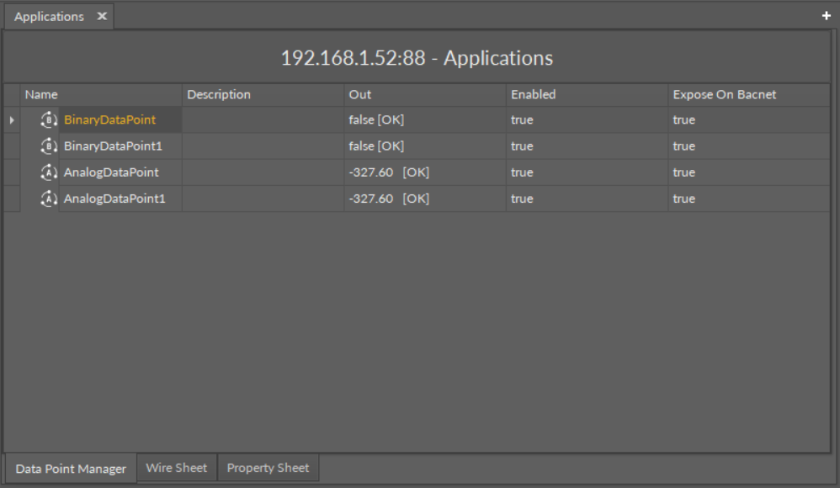Click Enabled value of BinaryDataPoint1
This screenshot has width=840, height=488.
coord(522,146)
